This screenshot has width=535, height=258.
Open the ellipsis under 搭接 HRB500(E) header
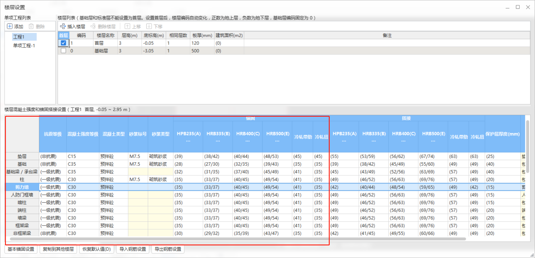(x=433, y=141)
